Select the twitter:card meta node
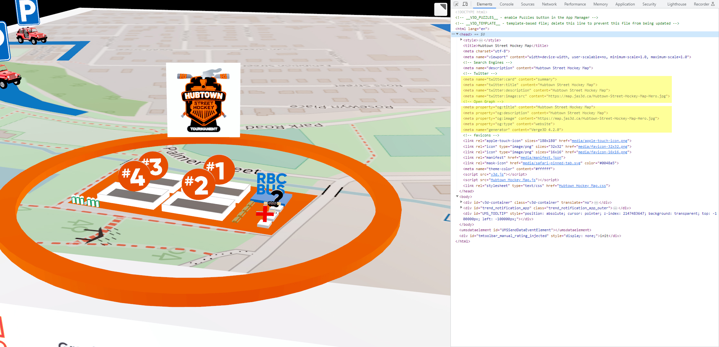719x347 pixels. [510, 79]
